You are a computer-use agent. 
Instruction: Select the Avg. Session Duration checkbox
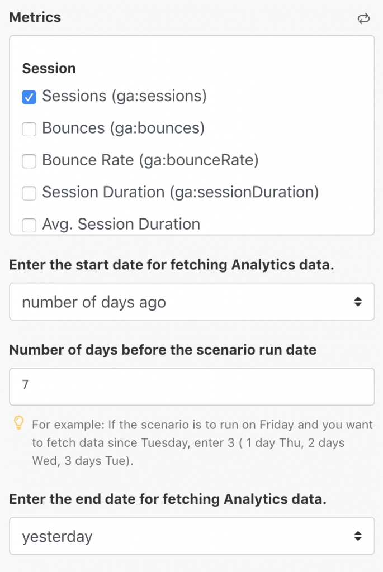29,225
